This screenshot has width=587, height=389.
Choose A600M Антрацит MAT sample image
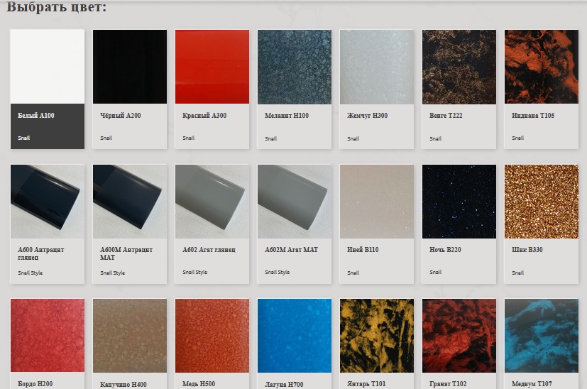click(x=130, y=202)
